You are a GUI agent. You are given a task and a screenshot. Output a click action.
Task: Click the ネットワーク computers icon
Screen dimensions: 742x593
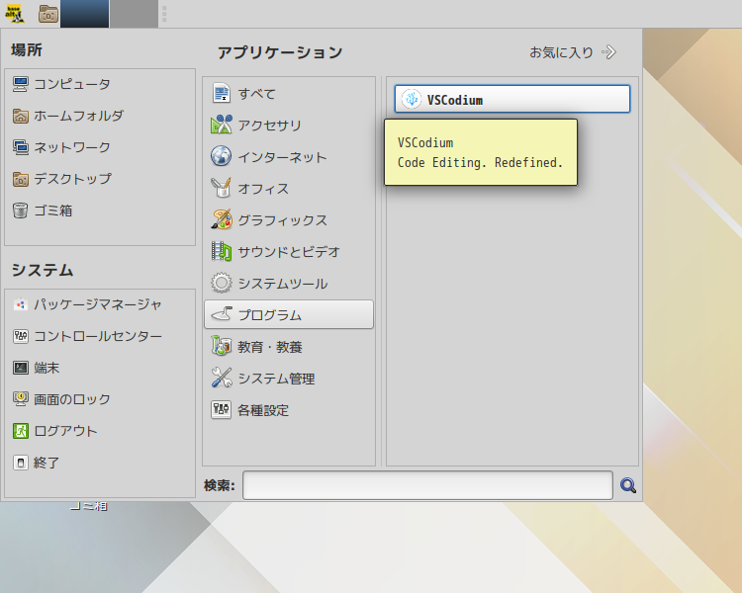coord(21,147)
